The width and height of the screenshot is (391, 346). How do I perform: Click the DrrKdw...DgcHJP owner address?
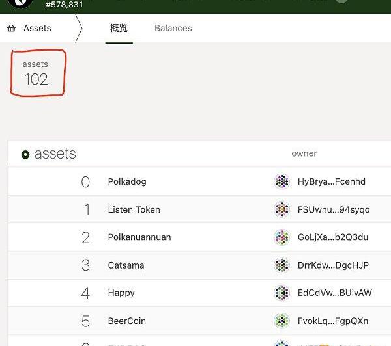(x=332, y=265)
